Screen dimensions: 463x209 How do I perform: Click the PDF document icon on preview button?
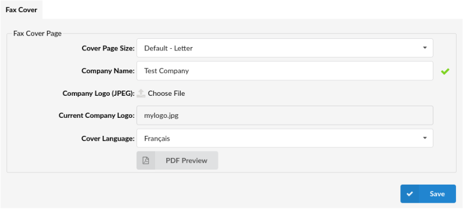tap(146, 161)
